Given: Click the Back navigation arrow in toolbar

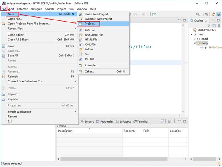Looking at the screenshot, I should (x=135, y=14).
